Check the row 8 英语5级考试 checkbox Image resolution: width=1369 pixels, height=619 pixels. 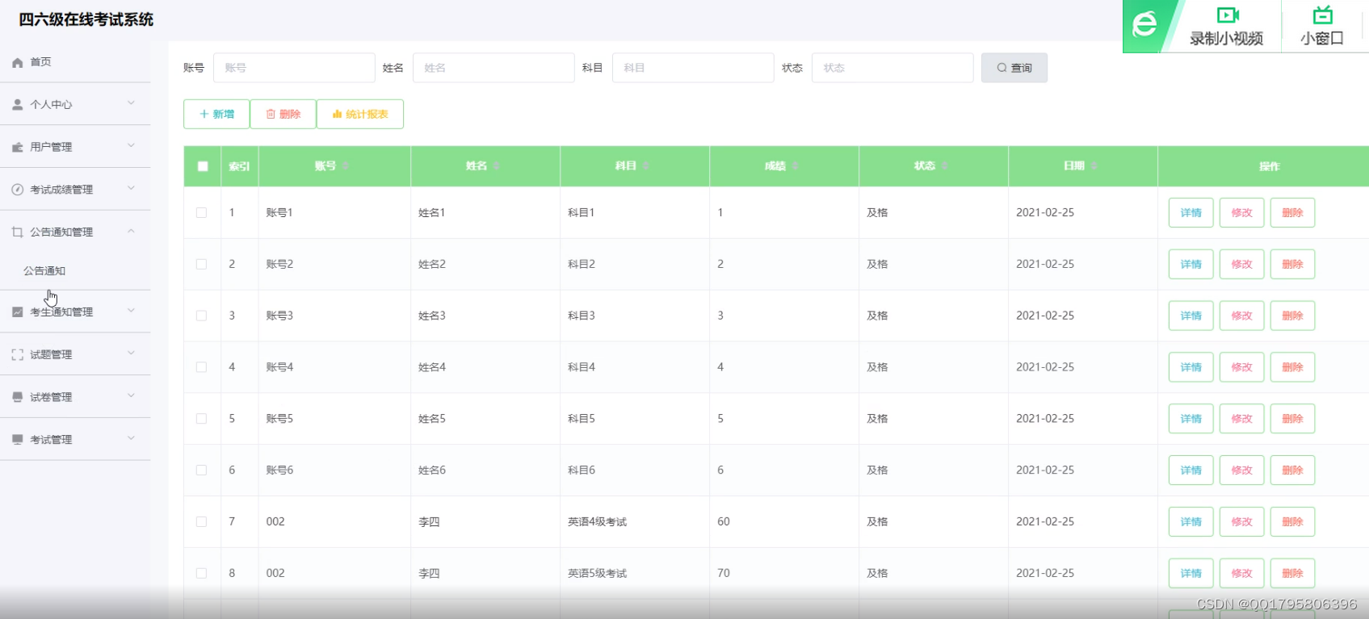[202, 573]
